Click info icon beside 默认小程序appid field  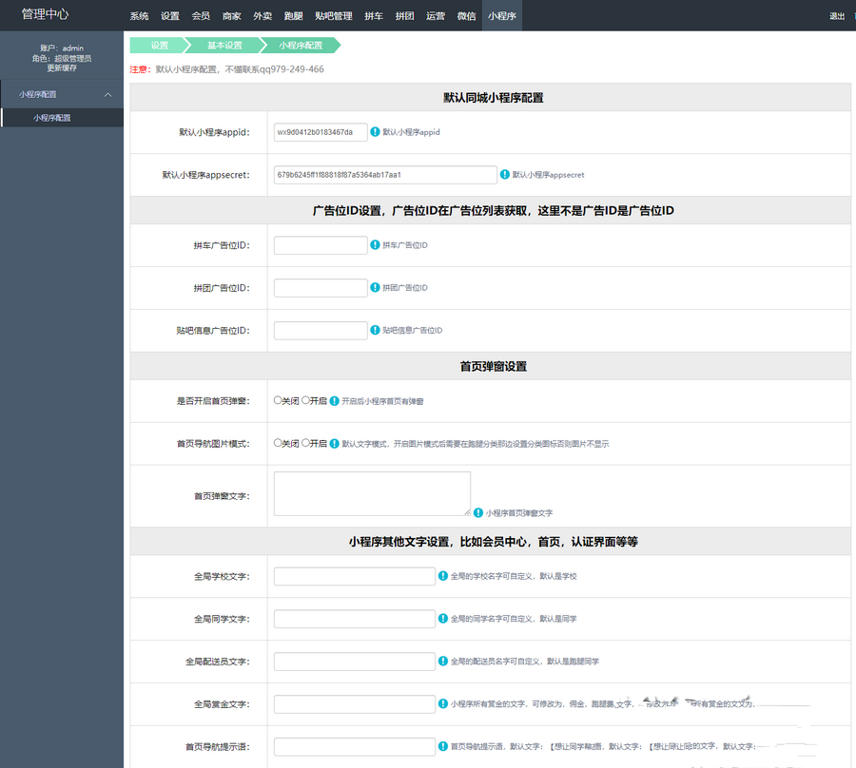pos(375,131)
